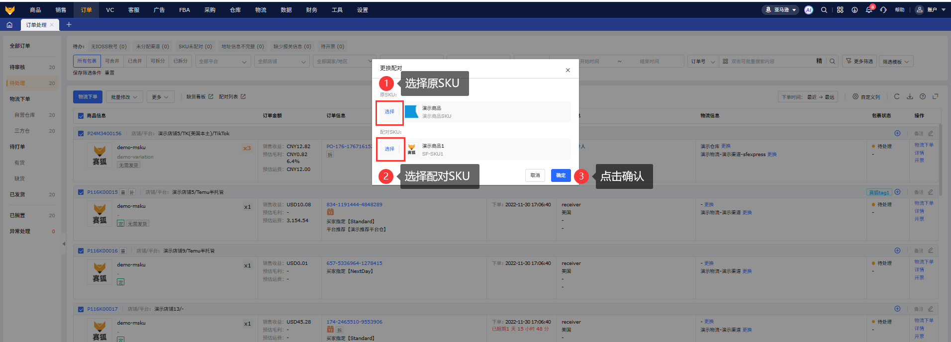Toggle checkbox for order P24M3400156

click(81, 133)
